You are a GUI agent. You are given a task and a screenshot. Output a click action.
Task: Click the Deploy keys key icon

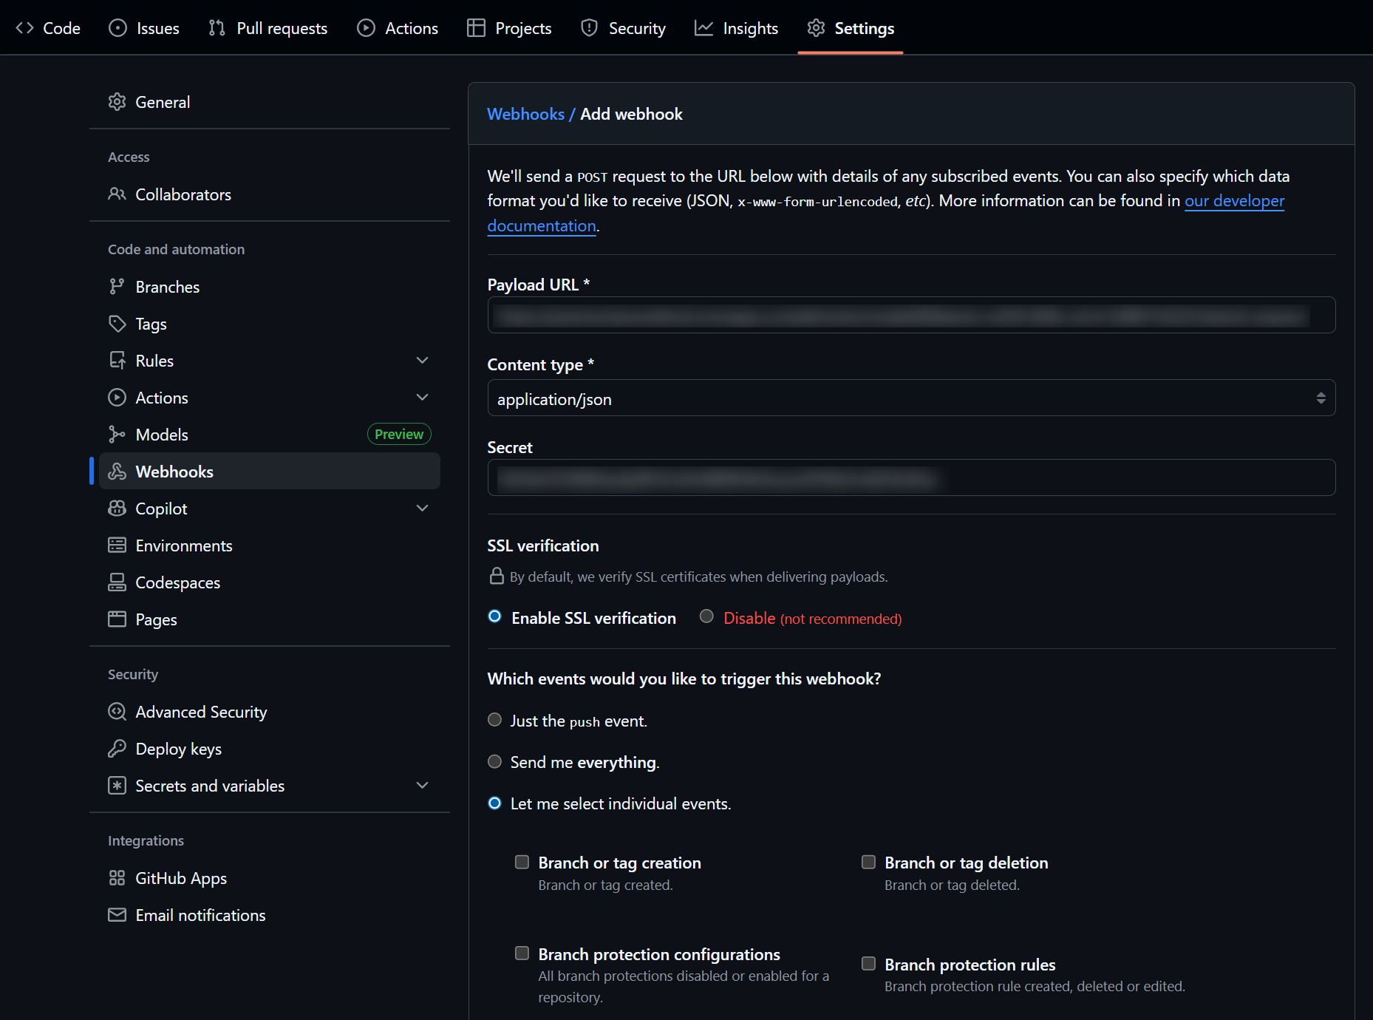point(117,749)
